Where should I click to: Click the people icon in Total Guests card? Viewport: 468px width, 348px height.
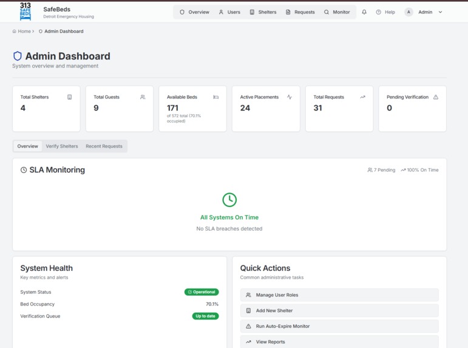pos(143,97)
